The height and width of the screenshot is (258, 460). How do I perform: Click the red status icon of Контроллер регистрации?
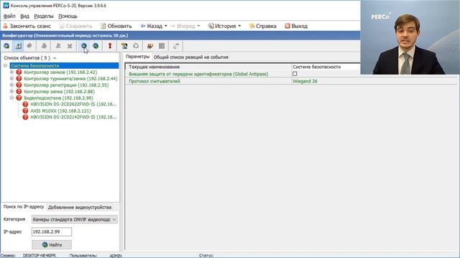coord(19,85)
